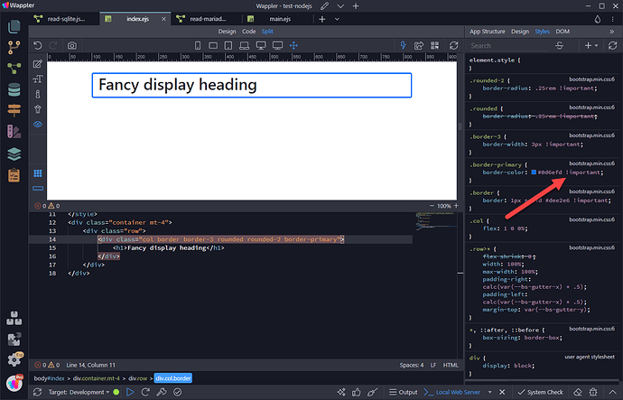Click the Fancy display heading in preview
The image size is (623, 400).
(x=178, y=85)
